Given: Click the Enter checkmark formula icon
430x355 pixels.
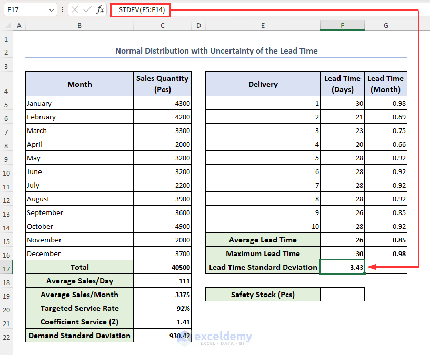Looking at the screenshot, I should [87, 10].
